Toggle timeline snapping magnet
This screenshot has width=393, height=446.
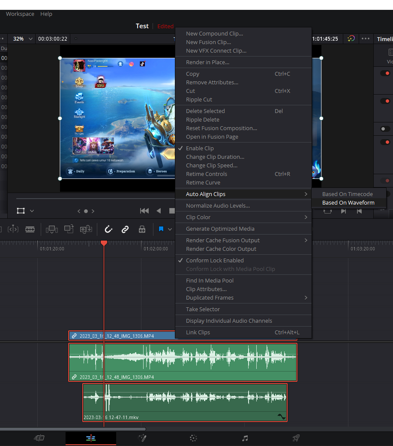point(108,229)
